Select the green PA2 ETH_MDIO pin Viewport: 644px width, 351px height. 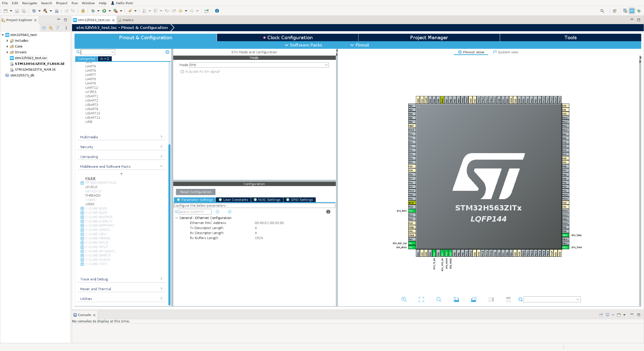pyautogui.click(x=412, y=247)
